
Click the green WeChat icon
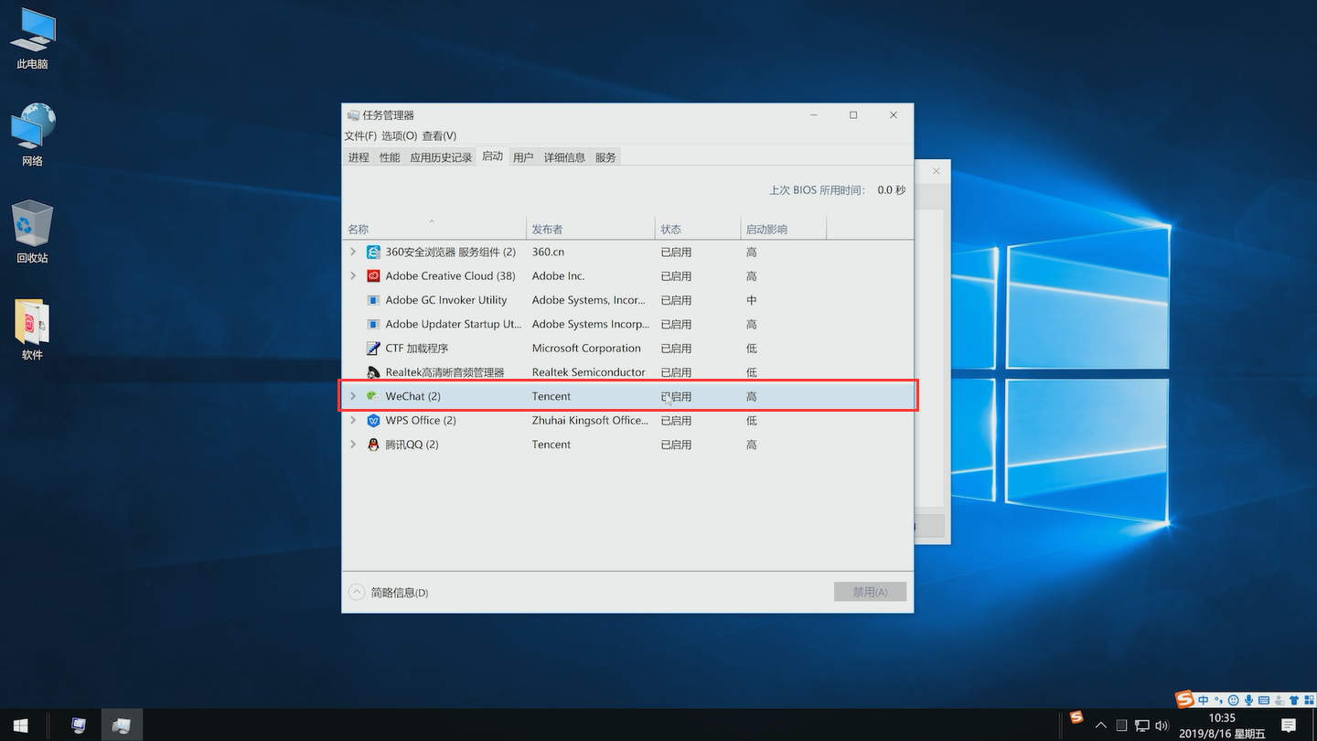[373, 396]
